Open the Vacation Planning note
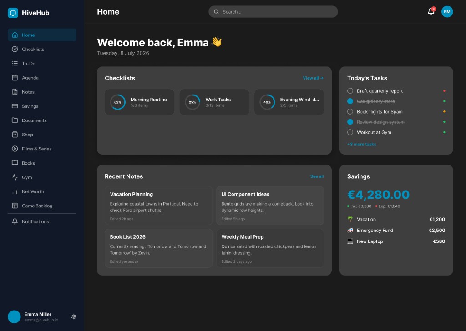 [158, 206]
